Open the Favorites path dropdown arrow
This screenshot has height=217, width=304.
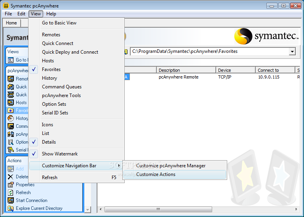coord(292,52)
